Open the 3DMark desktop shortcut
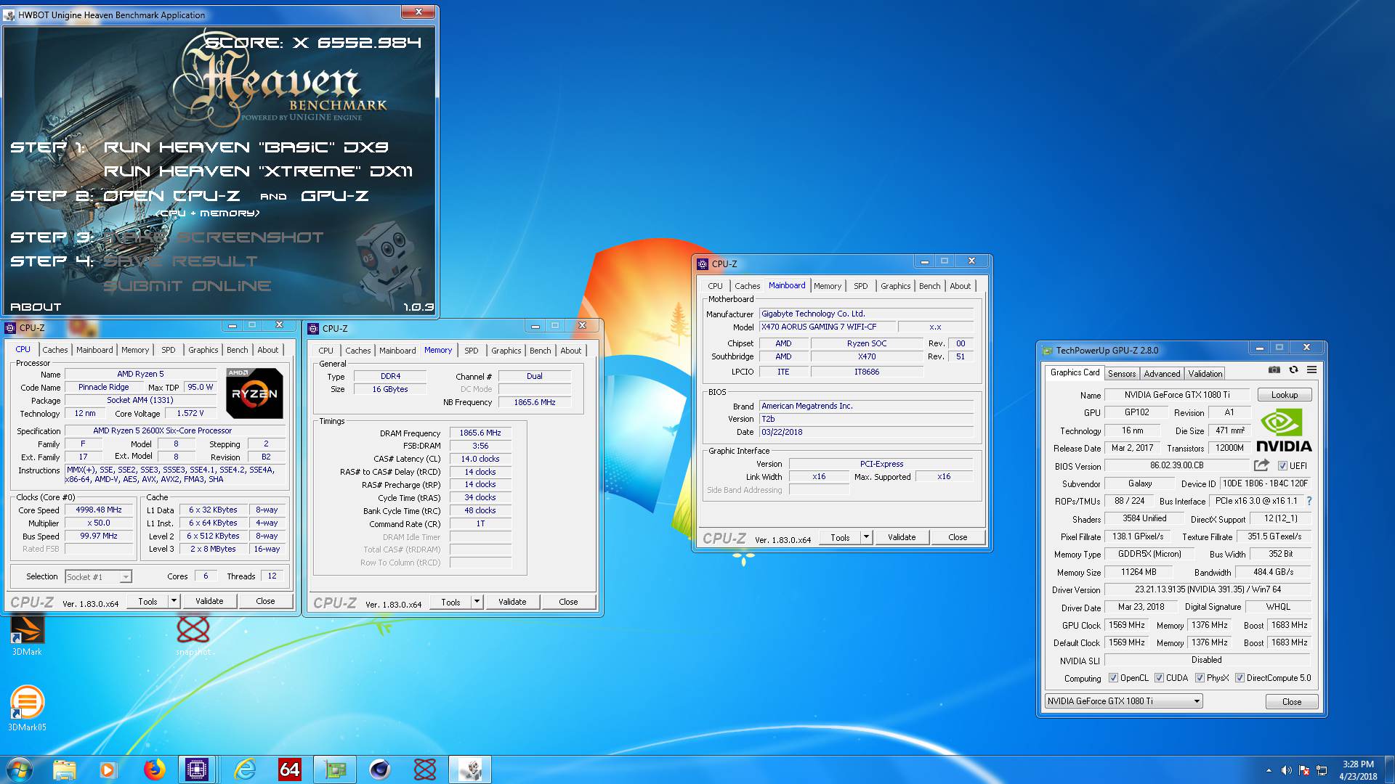 pos(27,636)
